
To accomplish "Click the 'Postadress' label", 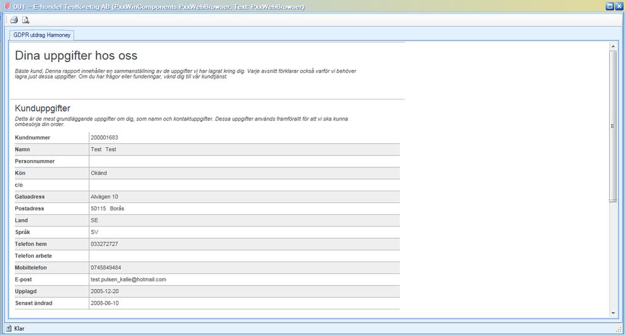I will click(x=29, y=208).
